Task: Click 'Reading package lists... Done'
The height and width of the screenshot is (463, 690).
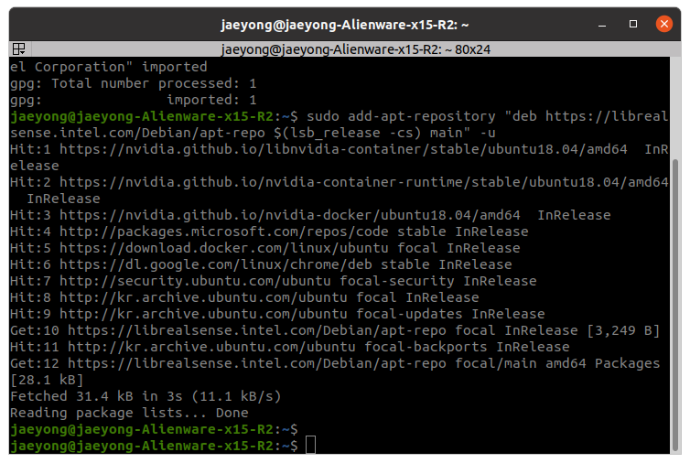Action: click(x=129, y=413)
